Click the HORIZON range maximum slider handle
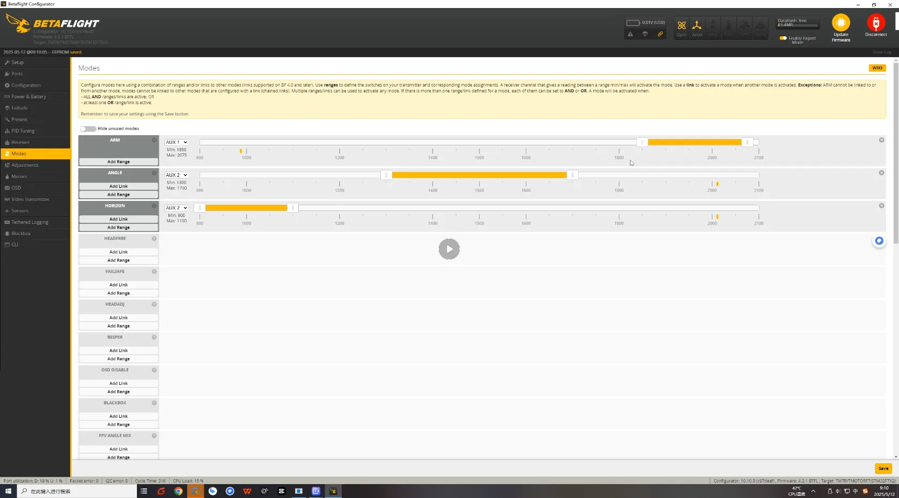 (x=293, y=208)
